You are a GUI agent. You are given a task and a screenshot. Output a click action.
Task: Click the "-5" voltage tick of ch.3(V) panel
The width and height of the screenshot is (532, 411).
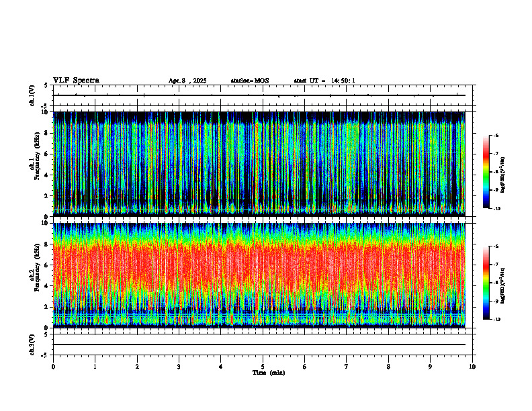click(x=45, y=355)
